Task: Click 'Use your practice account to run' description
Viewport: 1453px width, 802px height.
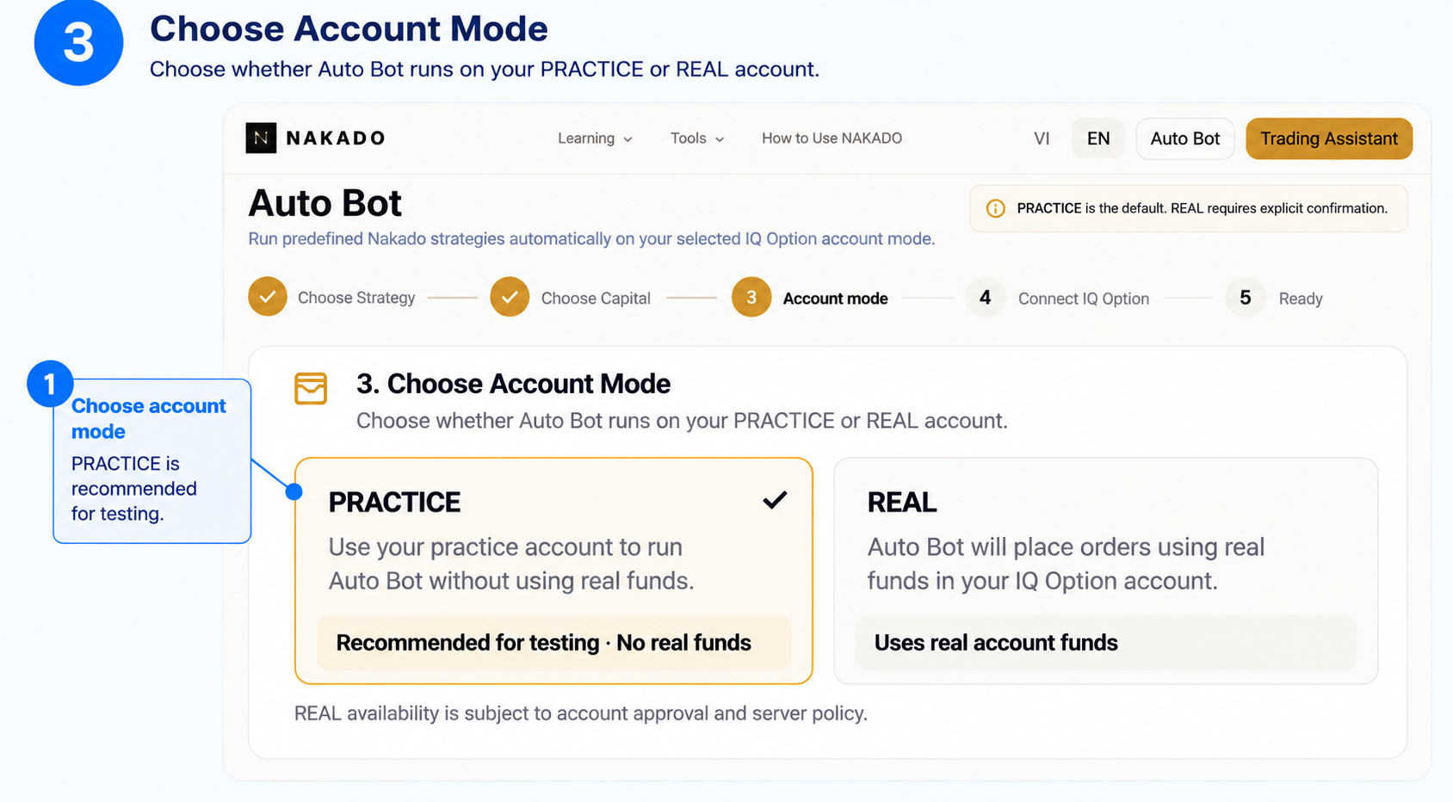Action: point(511,564)
